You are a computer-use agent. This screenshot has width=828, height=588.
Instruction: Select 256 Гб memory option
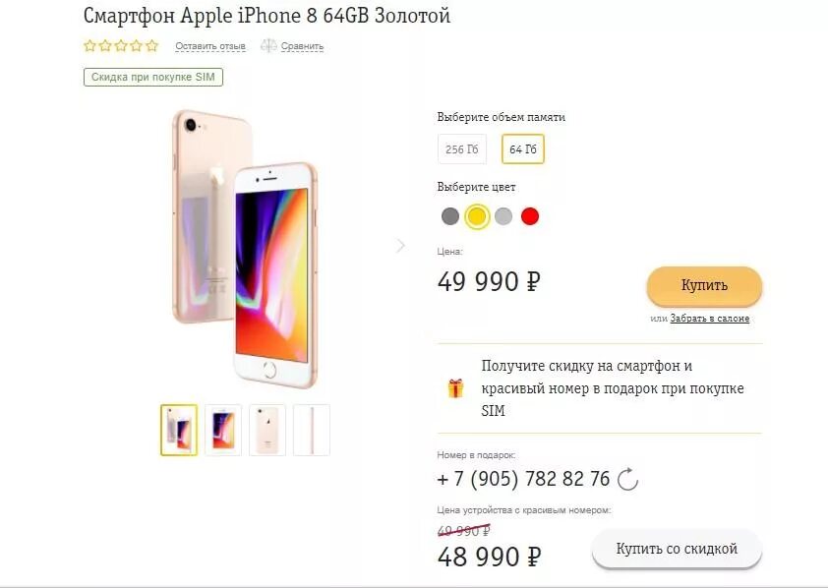(461, 149)
